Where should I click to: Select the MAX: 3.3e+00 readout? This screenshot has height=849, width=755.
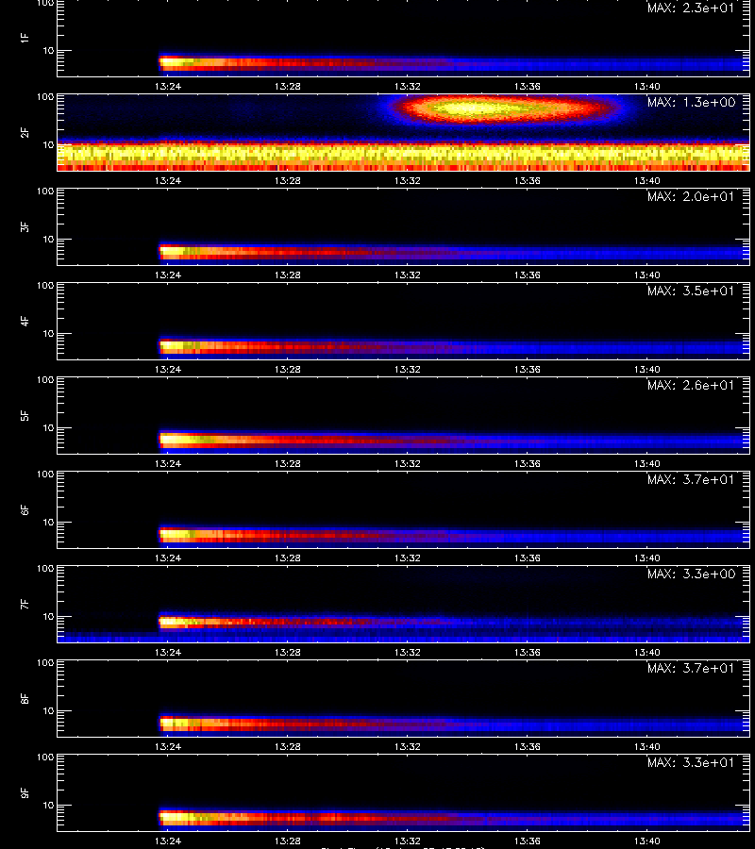(691, 574)
